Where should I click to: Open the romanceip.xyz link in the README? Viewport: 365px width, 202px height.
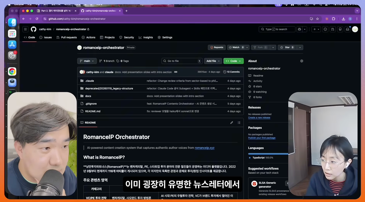click(x=204, y=148)
